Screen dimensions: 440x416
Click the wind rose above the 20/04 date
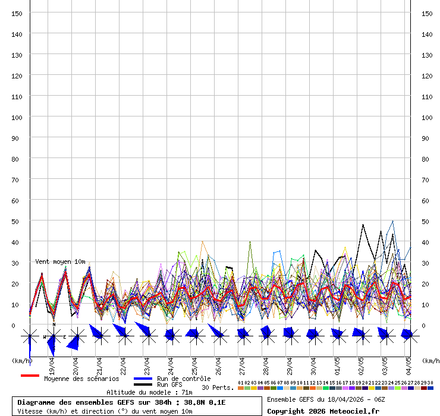[76, 337]
